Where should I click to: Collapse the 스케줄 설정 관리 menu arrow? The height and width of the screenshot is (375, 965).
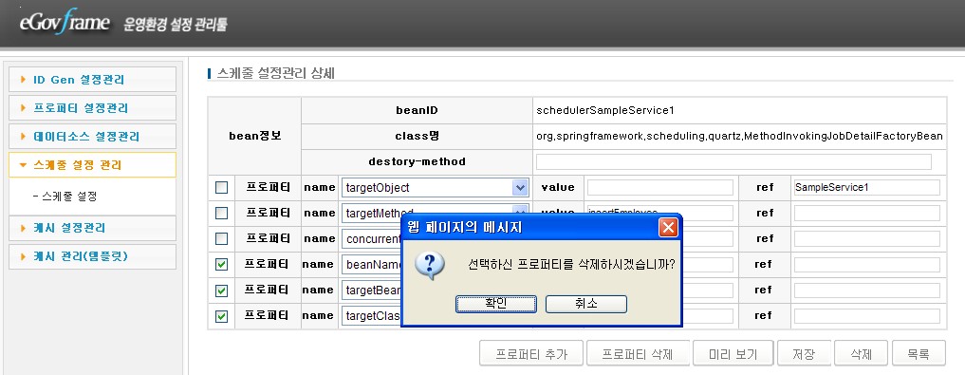[24, 165]
